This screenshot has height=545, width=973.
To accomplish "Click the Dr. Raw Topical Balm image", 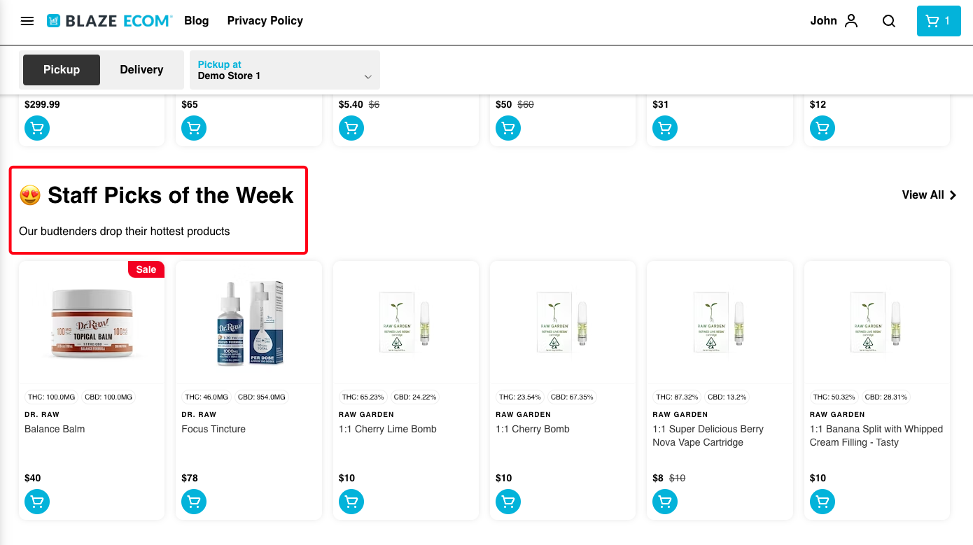I will [x=92, y=323].
